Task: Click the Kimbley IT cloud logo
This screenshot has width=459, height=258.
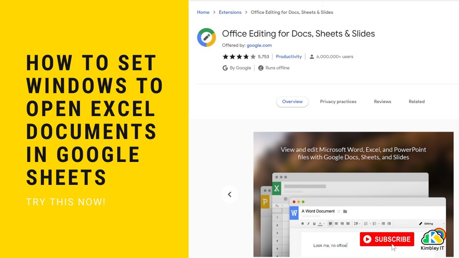Action: (432, 237)
